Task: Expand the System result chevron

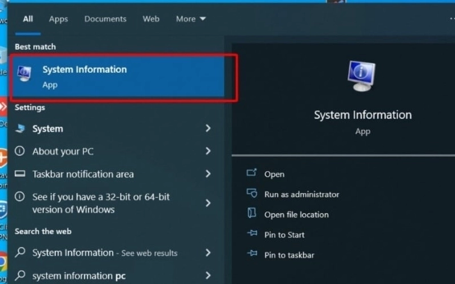Action: point(207,128)
